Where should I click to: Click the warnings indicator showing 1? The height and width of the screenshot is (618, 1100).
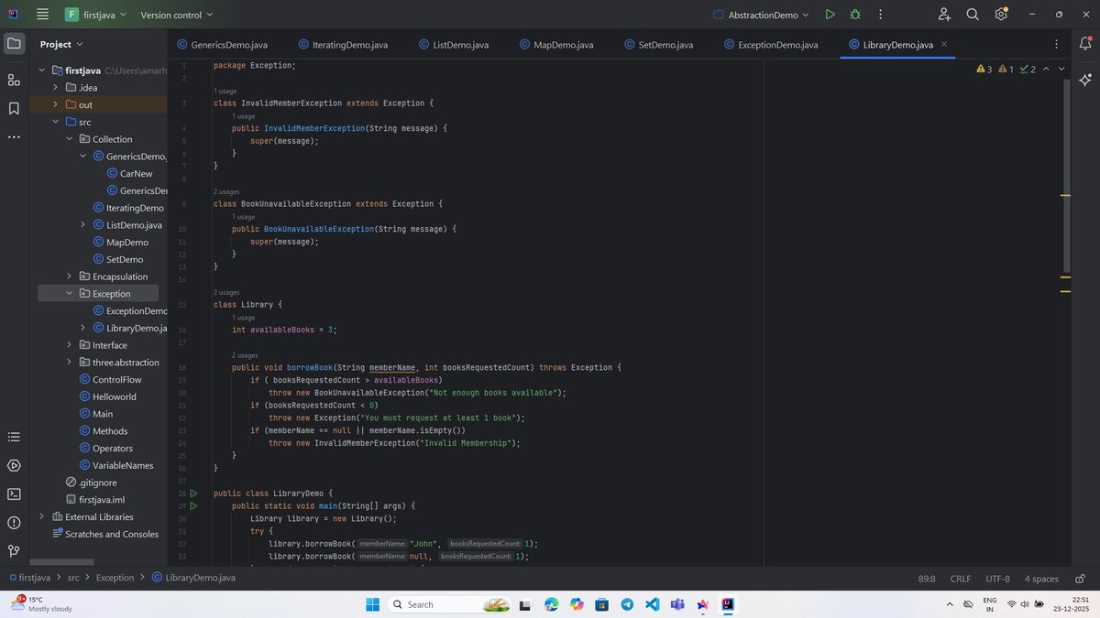[1006, 70]
